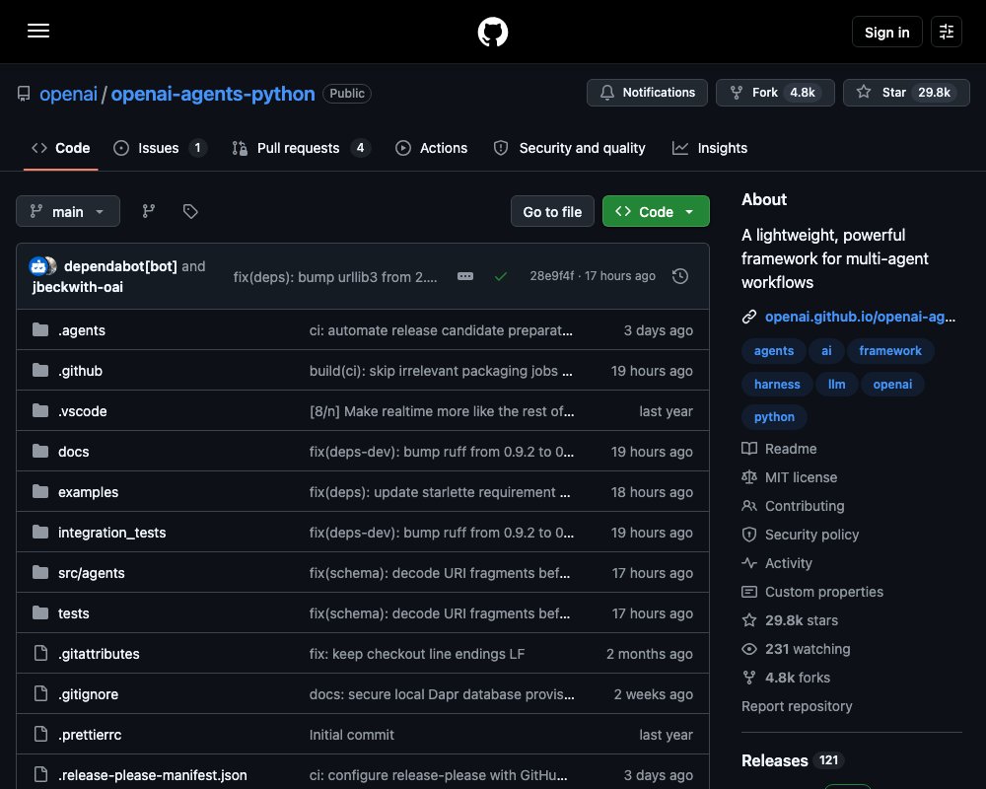Viewport: 986px width, 789px height.
Task: Open the jbeckwith-oai author link
Action: pos(77,287)
